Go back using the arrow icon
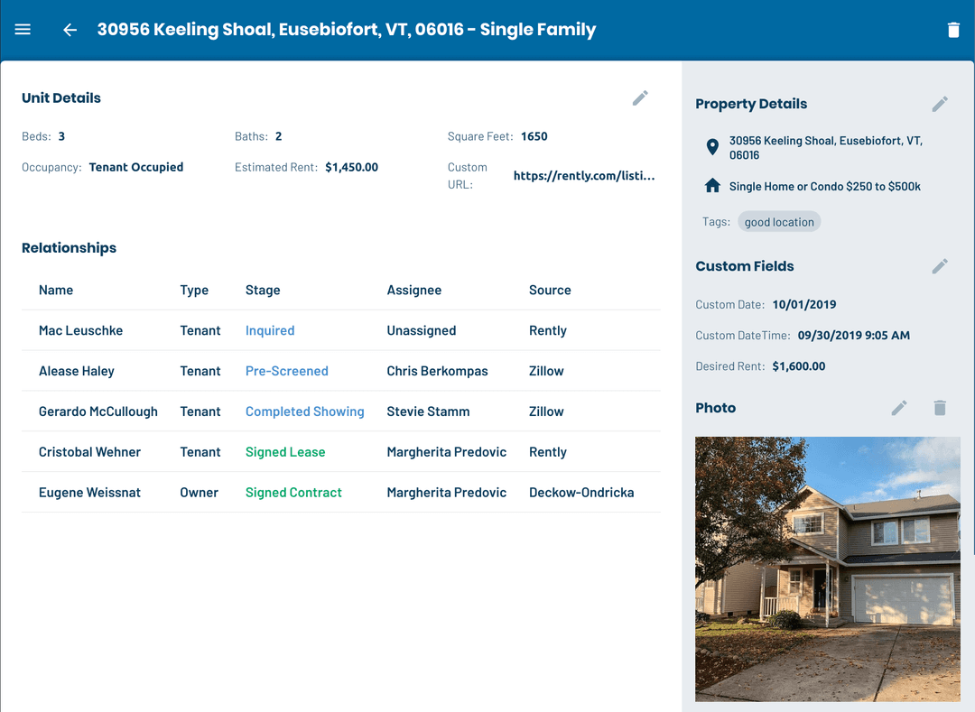Screen dimensions: 975x712 [70, 30]
